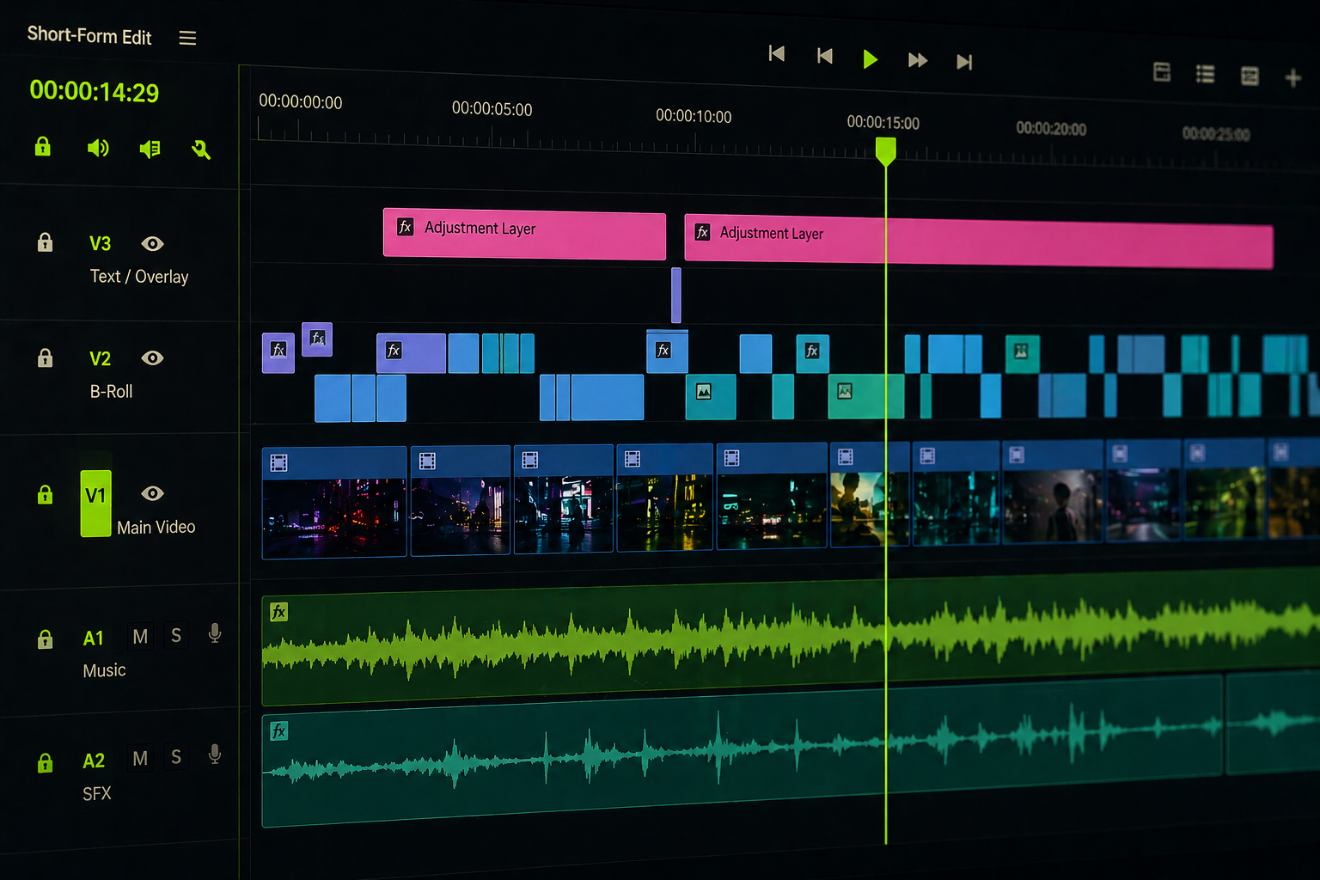Open fx badge on the SFX audio clip
Viewport: 1320px width, 880px height.
pyautogui.click(x=278, y=731)
